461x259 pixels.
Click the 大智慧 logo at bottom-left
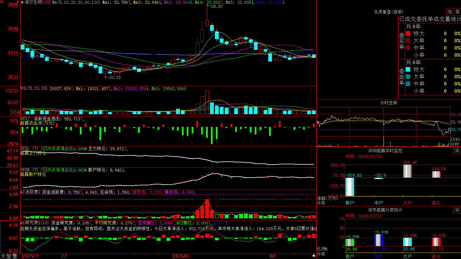tap(9, 256)
